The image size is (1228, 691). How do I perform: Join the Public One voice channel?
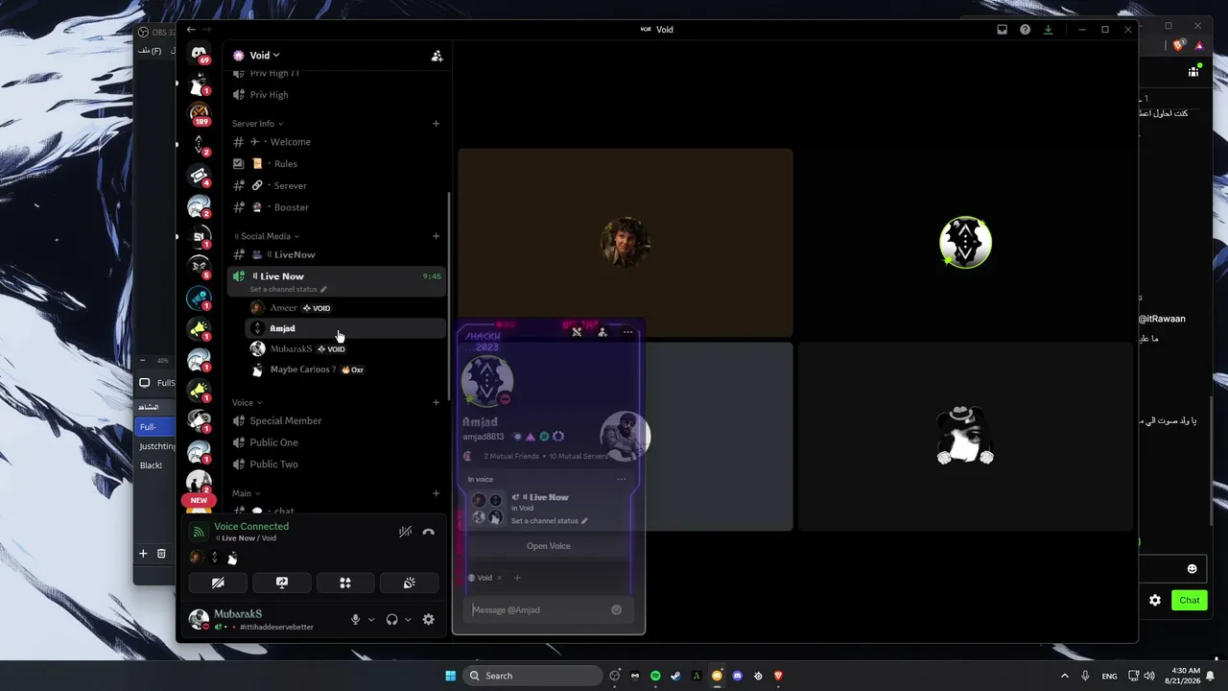point(337,442)
